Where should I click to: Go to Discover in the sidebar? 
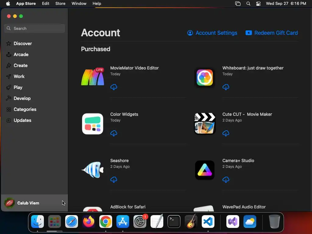(x=34, y=44)
